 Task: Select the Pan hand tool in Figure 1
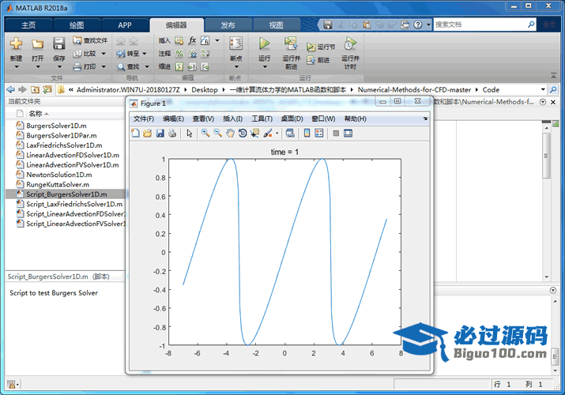coord(231,134)
